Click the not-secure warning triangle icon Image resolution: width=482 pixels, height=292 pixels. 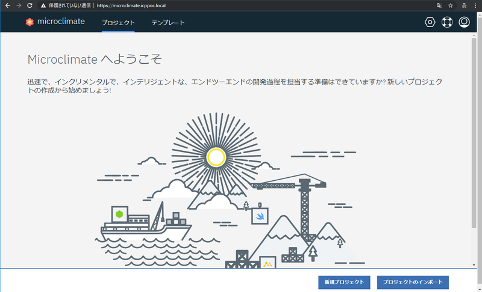coord(43,5)
